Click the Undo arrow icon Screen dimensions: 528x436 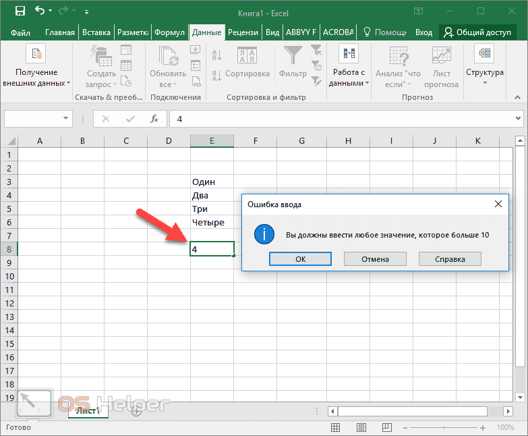click(40, 11)
